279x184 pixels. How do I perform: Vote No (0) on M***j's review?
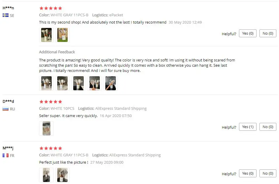click(268, 173)
